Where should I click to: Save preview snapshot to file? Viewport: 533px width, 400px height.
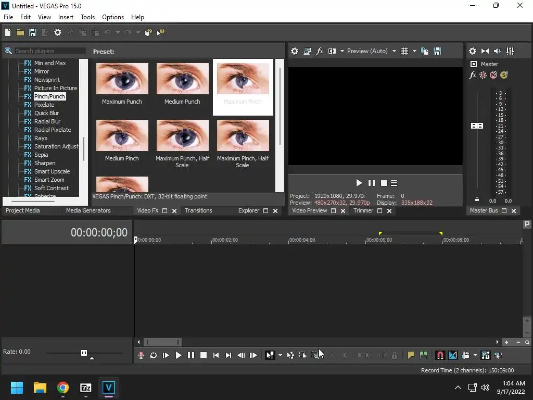(x=437, y=51)
